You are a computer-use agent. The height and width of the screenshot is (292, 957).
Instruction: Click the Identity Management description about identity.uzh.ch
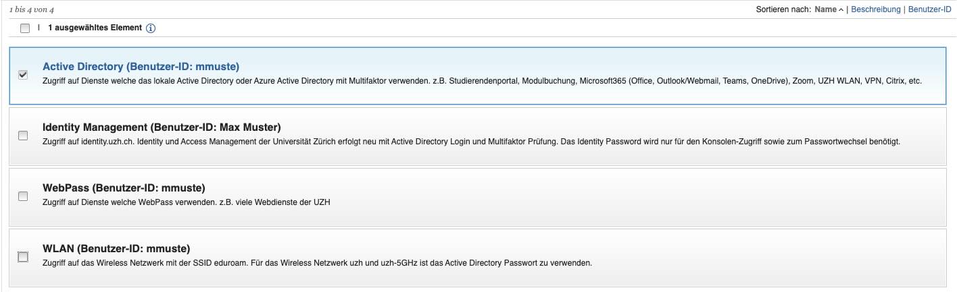tap(470, 142)
